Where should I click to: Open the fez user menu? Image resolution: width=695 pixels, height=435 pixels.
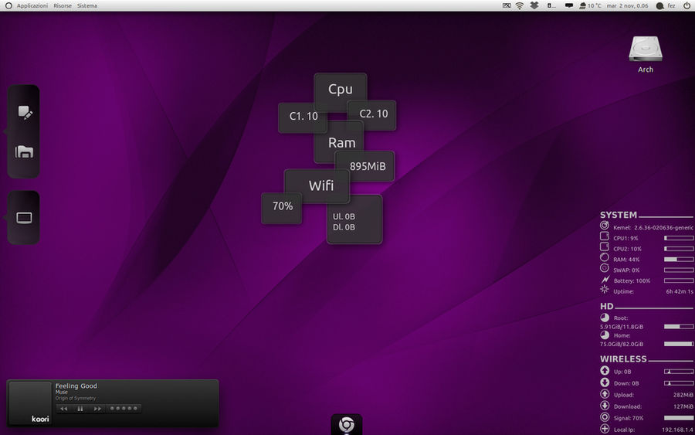671,5
